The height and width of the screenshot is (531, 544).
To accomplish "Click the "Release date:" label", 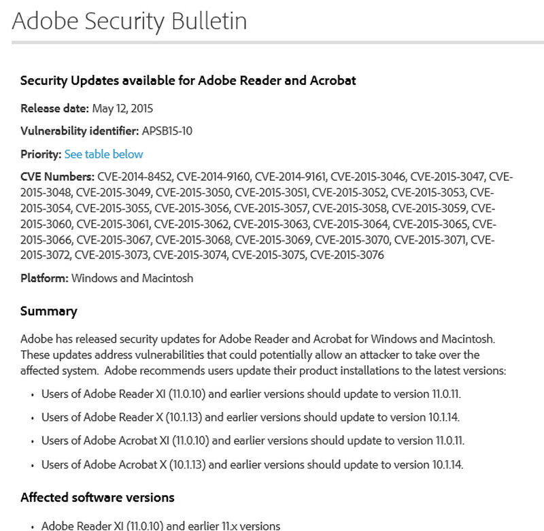I will pyautogui.click(x=54, y=108).
